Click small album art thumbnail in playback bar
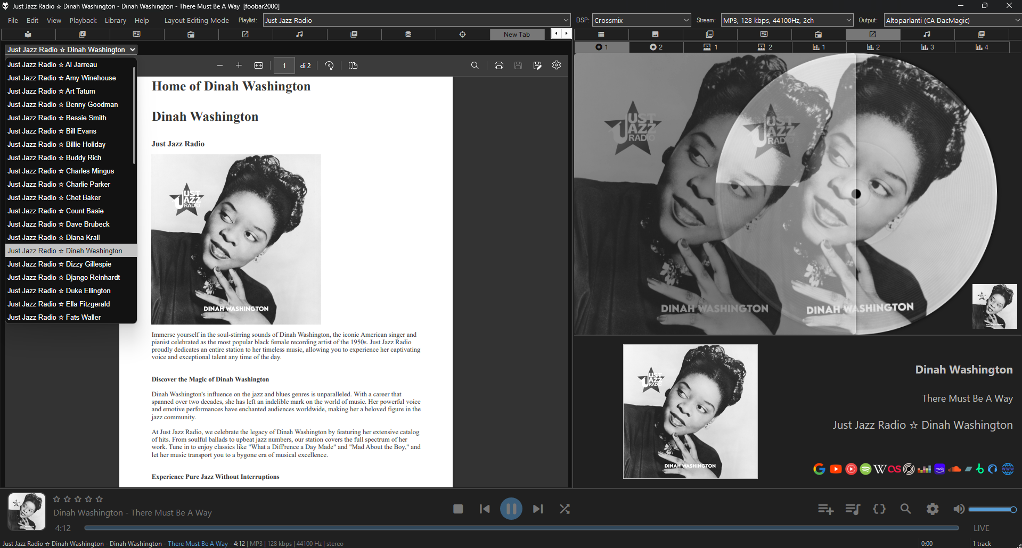1022x548 pixels. pos(27,511)
